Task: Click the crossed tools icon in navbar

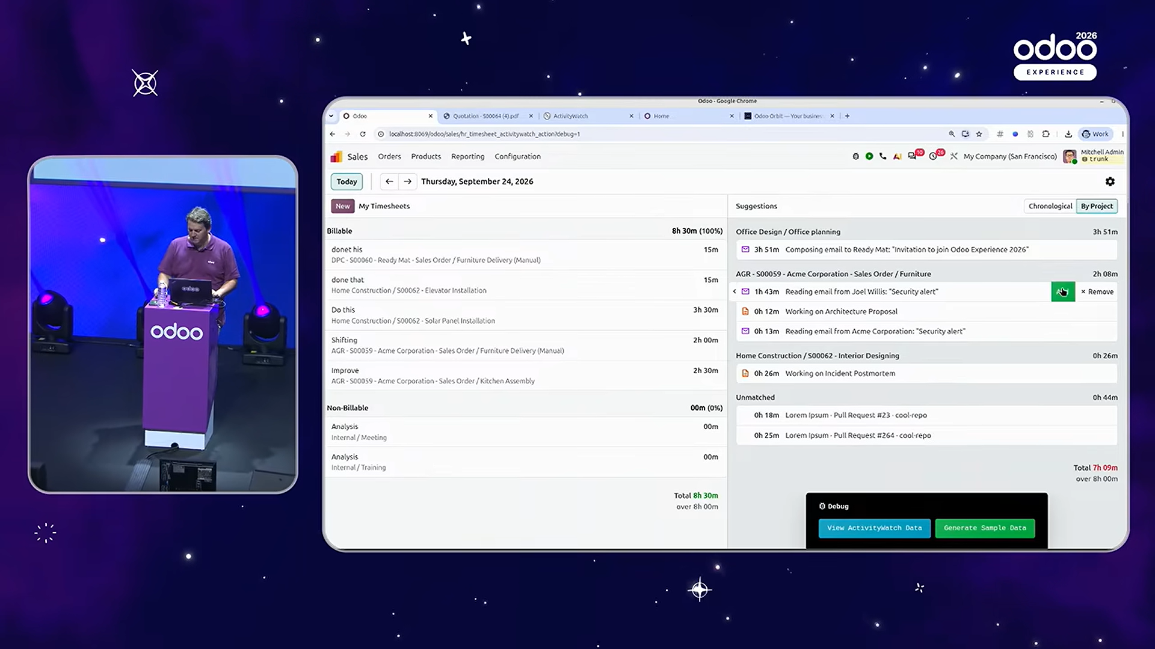Action: point(954,156)
